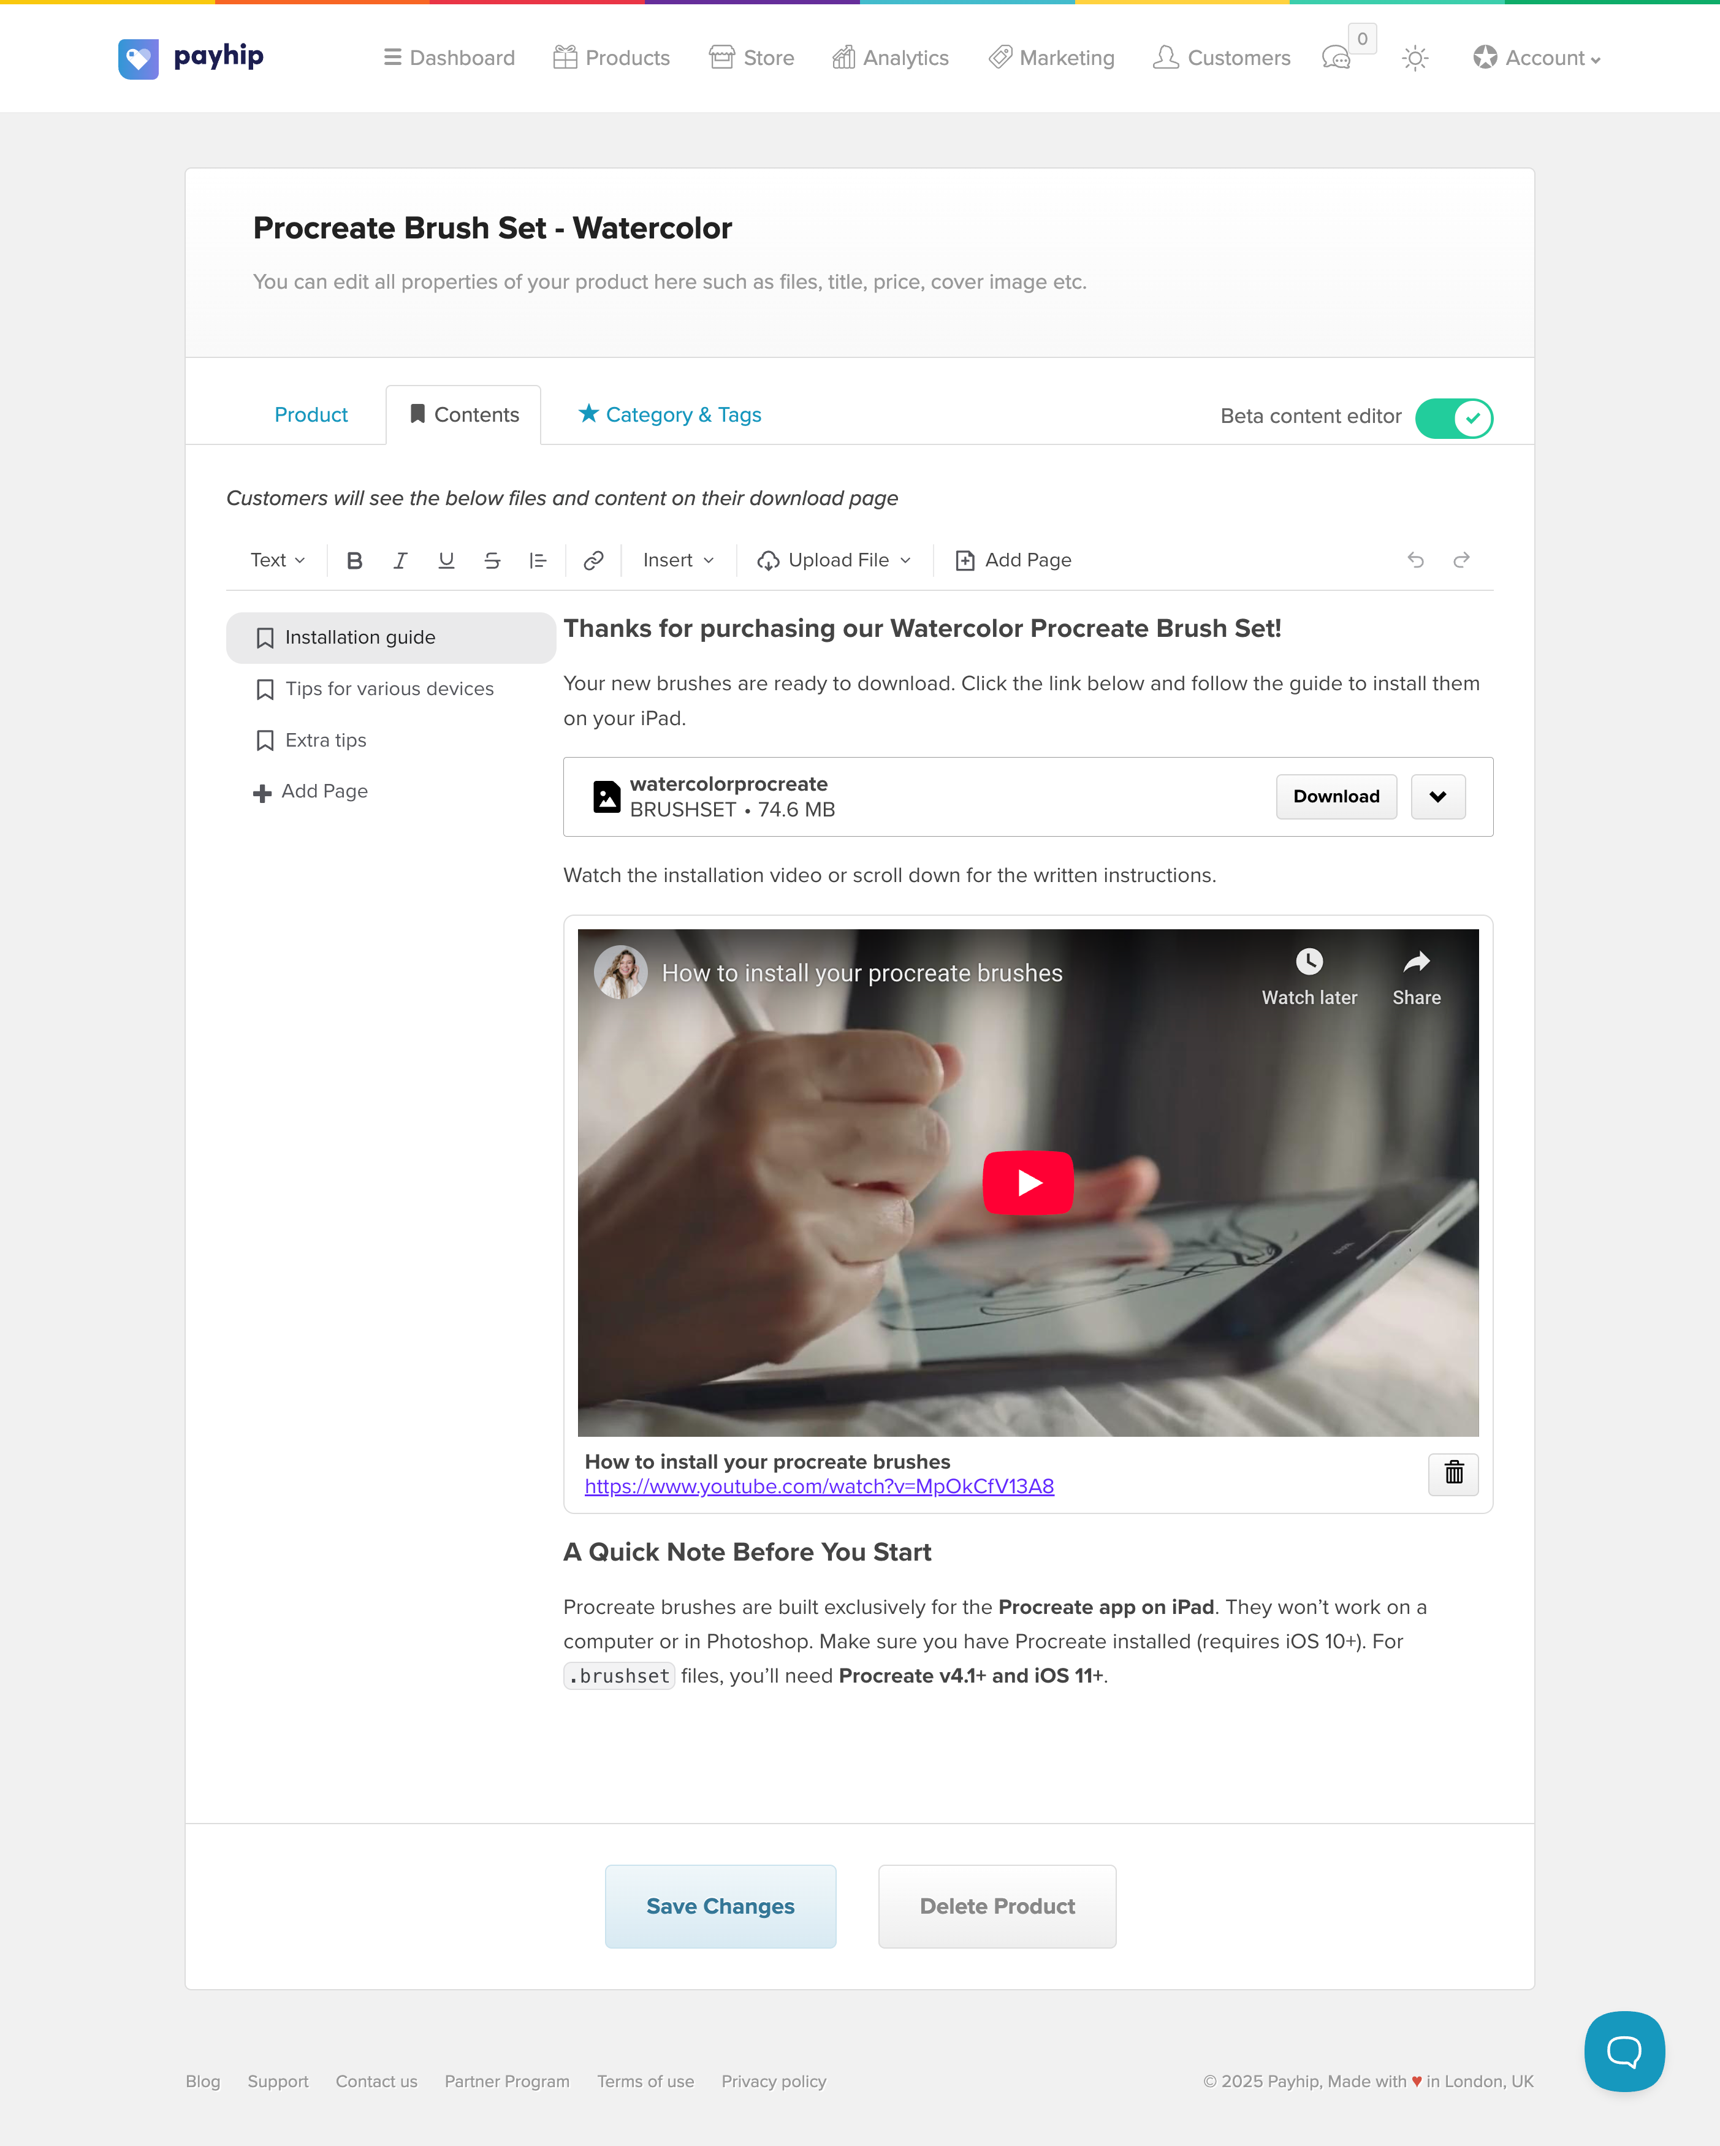Open Upload File dropdown
The width and height of the screenshot is (1720, 2146).
click(x=834, y=560)
